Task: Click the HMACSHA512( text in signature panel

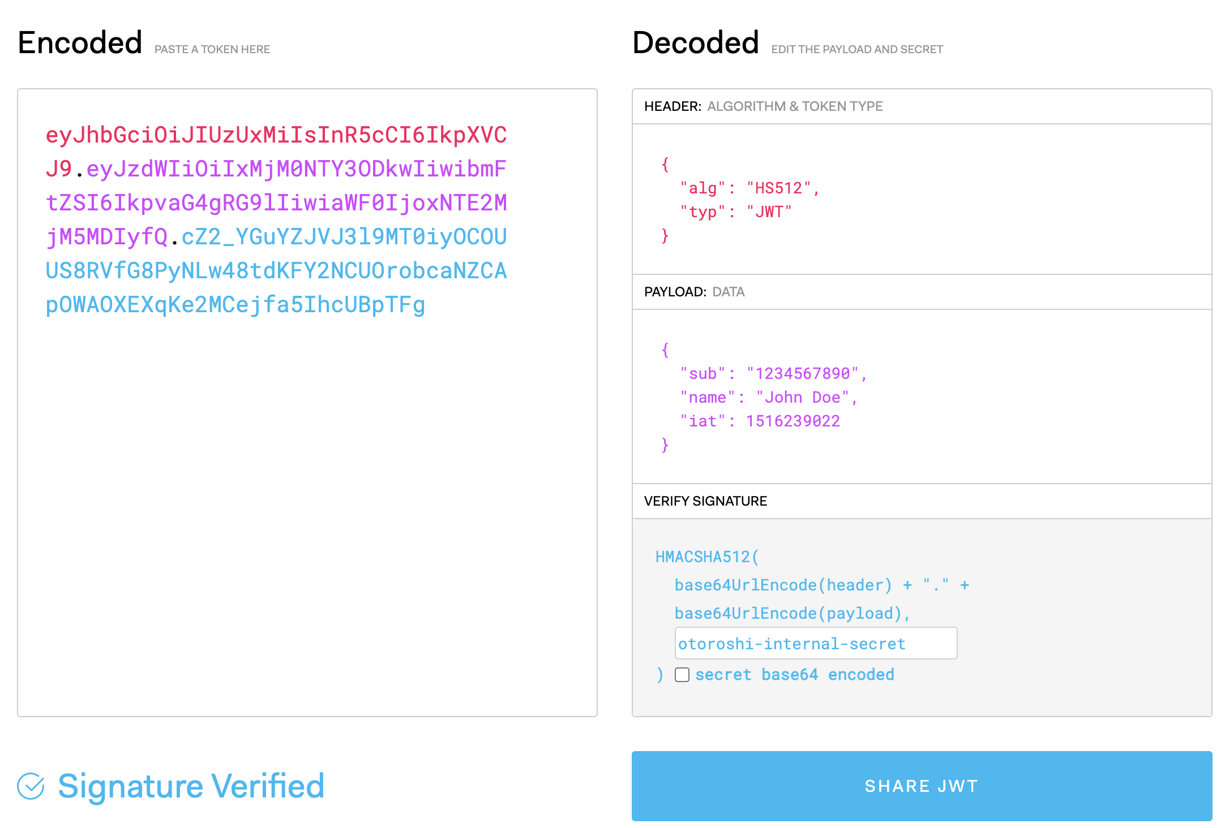Action: point(706,557)
